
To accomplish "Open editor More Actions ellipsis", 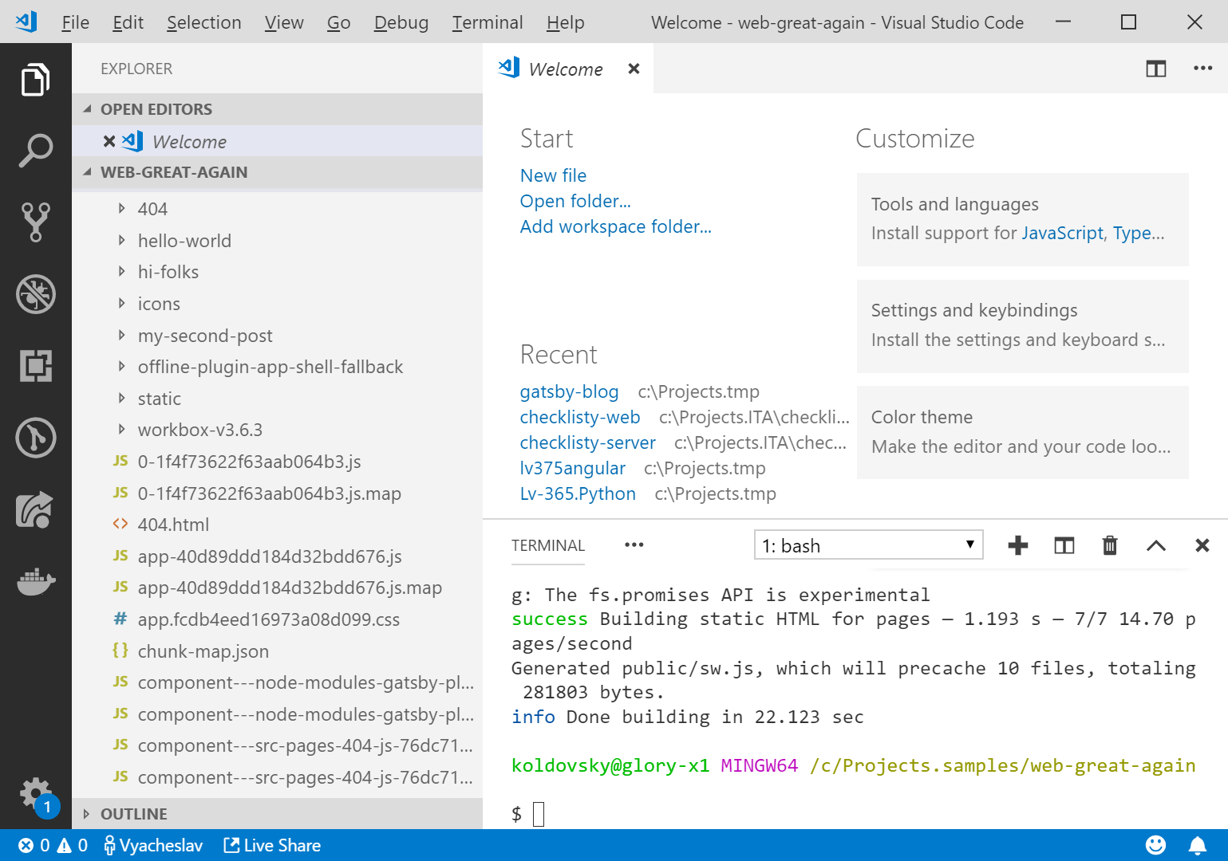I will pyautogui.click(x=1202, y=69).
